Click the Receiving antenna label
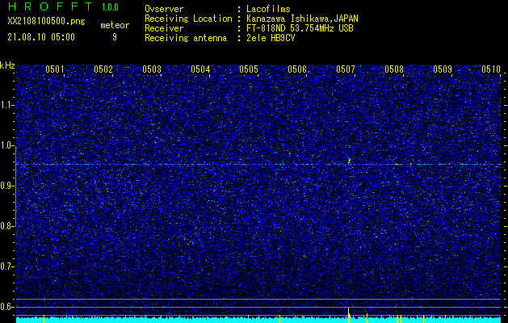Viewport: 508px width, 323px height. (186, 38)
